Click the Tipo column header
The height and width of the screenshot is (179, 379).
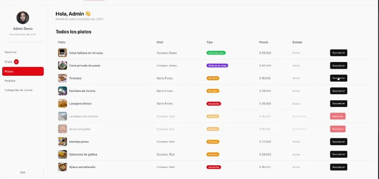tap(210, 42)
